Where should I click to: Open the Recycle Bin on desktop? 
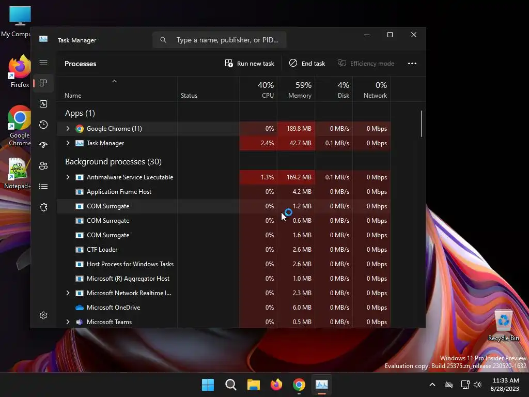pyautogui.click(x=503, y=326)
